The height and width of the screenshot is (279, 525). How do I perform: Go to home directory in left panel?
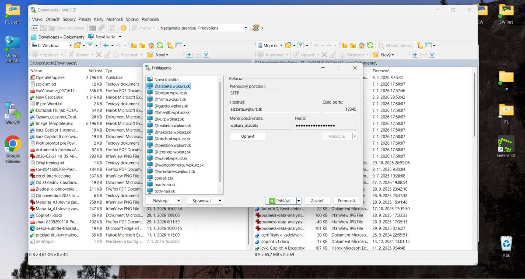(151, 45)
